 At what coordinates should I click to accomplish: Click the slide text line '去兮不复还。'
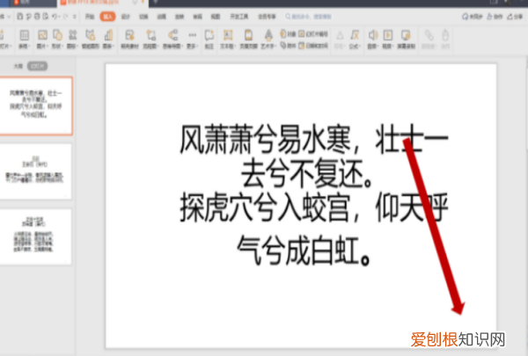click(x=307, y=174)
